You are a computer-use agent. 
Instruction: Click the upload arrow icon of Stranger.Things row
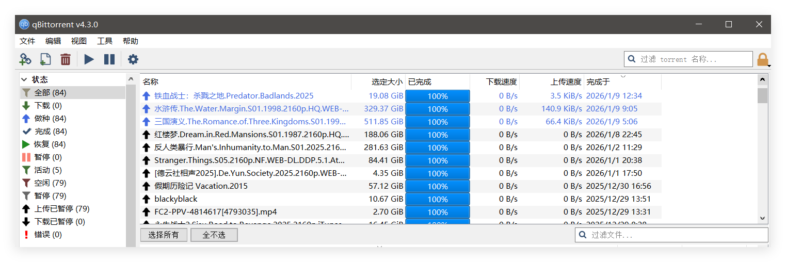click(x=146, y=160)
